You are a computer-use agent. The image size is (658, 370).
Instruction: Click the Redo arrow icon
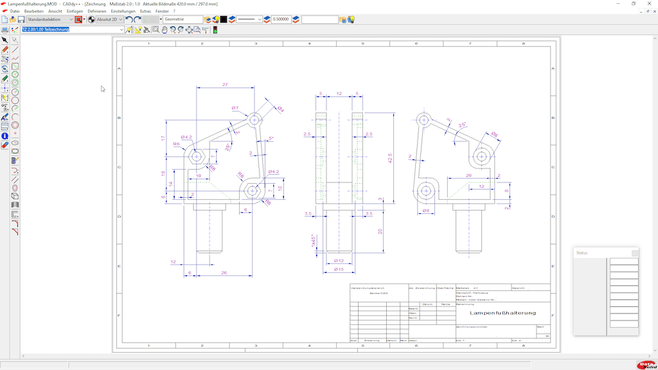138,19
